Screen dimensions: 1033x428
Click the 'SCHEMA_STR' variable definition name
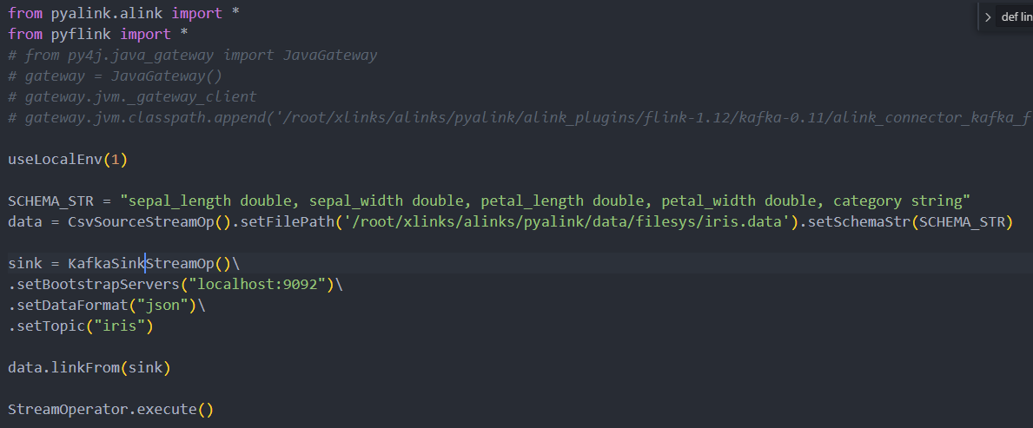[x=50, y=201]
